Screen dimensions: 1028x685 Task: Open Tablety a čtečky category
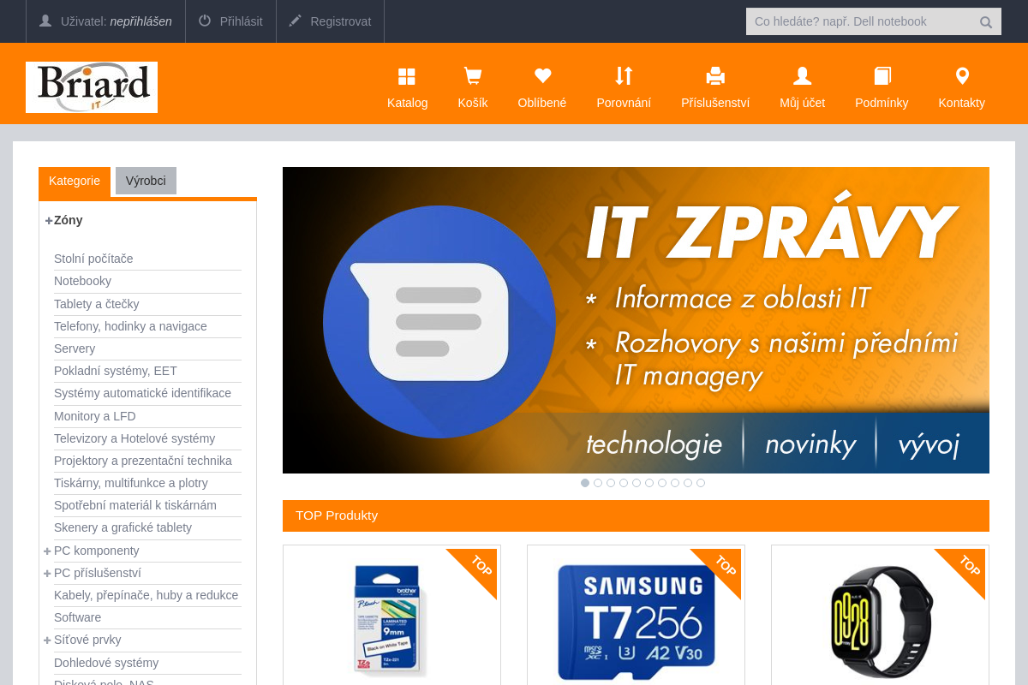[x=96, y=304]
